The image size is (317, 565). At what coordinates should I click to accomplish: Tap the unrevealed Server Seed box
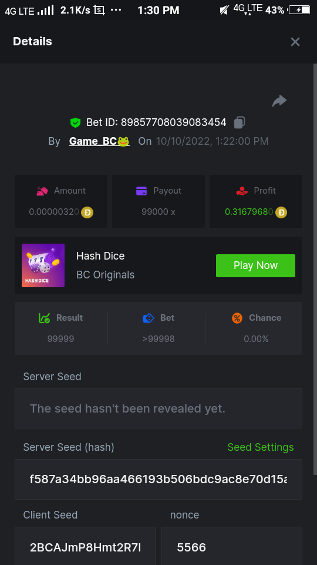click(x=158, y=408)
